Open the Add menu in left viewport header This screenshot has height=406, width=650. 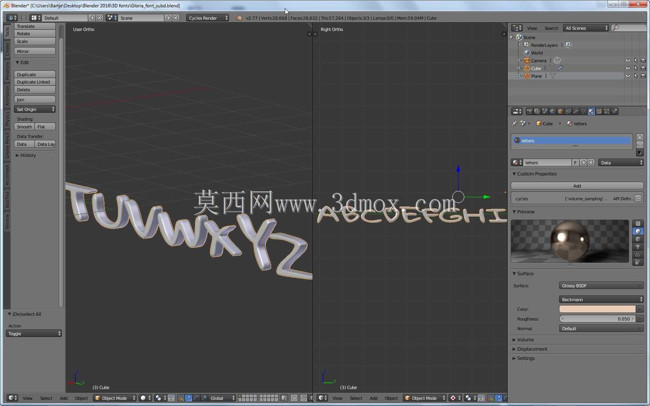coord(64,398)
